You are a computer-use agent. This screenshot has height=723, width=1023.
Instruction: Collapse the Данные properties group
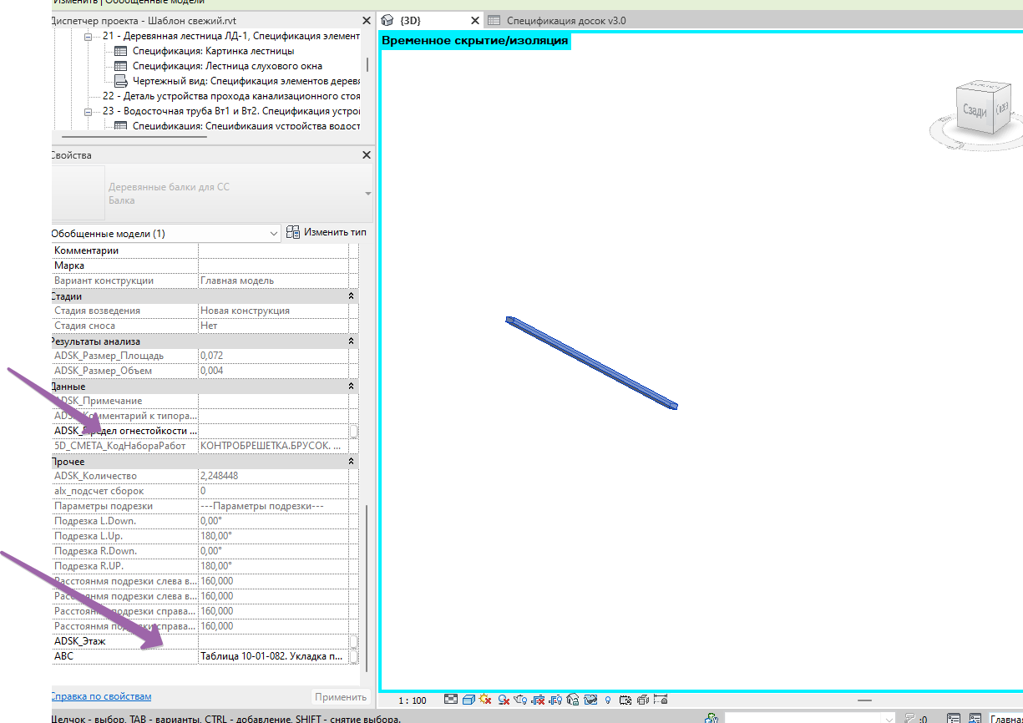point(351,387)
